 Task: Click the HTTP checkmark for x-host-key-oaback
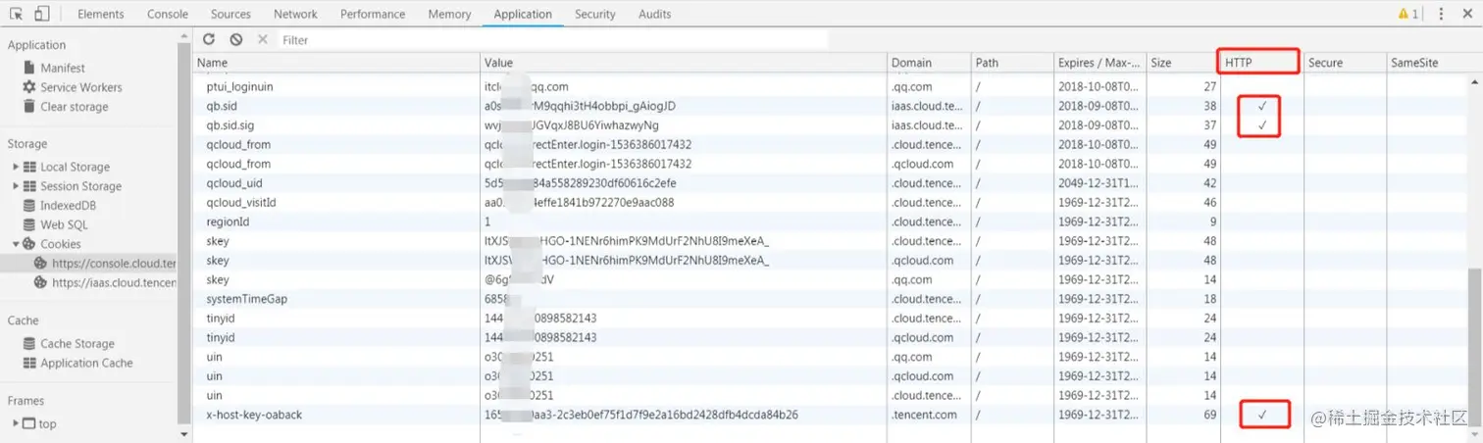pos(1262,416)
